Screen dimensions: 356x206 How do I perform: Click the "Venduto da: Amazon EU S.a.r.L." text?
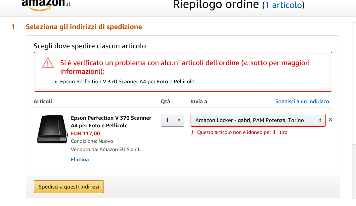pyautogui.click(x=106, y=149)
